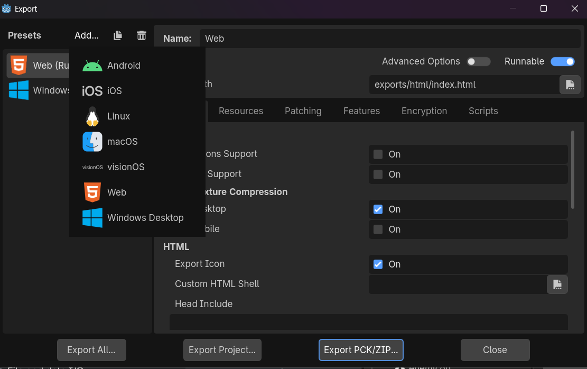Browse for export path with the file icon
This screenshot has height=369, width=587.
[x=570, y=85]
